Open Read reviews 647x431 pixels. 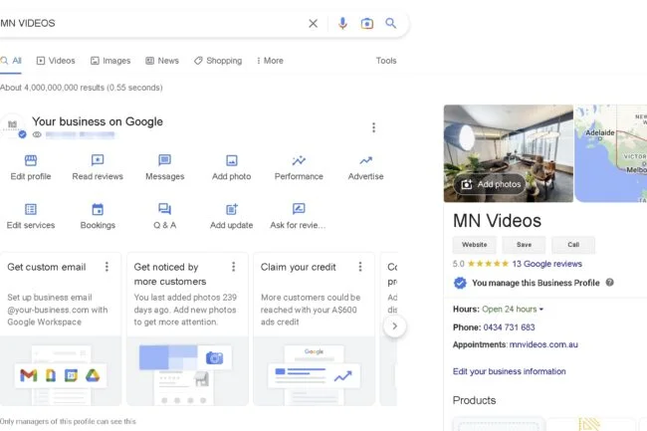[98, 168]
